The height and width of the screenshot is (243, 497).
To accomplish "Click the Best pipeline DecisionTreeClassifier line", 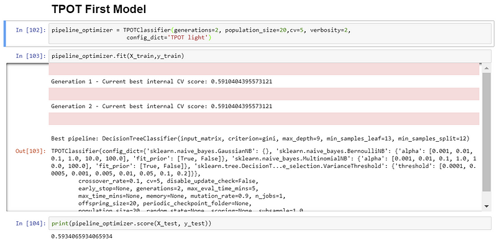I will click(x=260, y=139).
